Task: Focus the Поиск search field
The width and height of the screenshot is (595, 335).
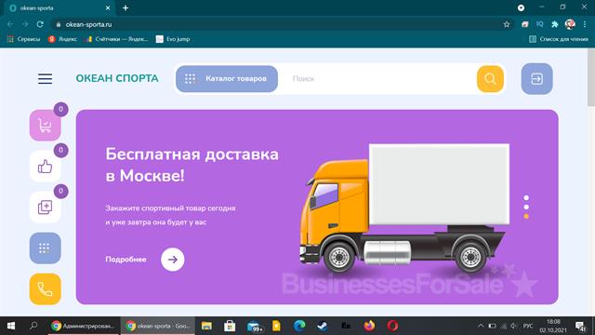Action: 381,79
